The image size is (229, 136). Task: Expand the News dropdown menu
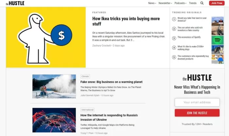tap(152, 3)
